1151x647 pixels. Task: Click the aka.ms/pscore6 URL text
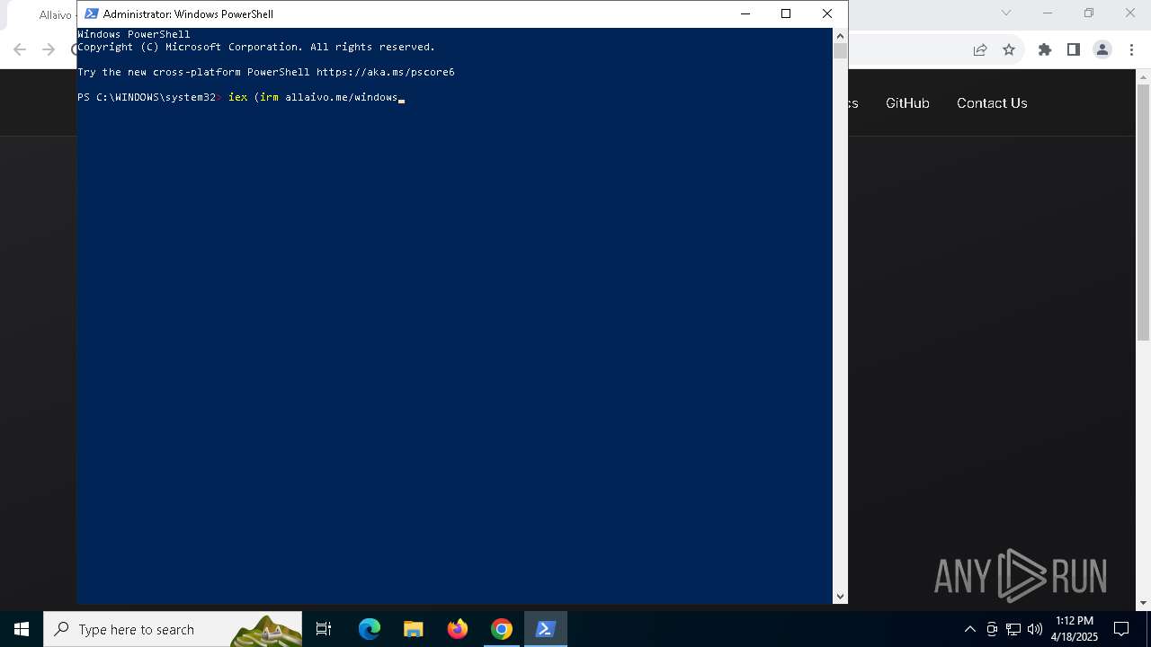coord(385,72)
